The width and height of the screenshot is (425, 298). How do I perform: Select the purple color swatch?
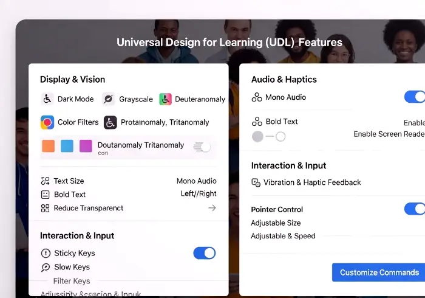point(86,146)
